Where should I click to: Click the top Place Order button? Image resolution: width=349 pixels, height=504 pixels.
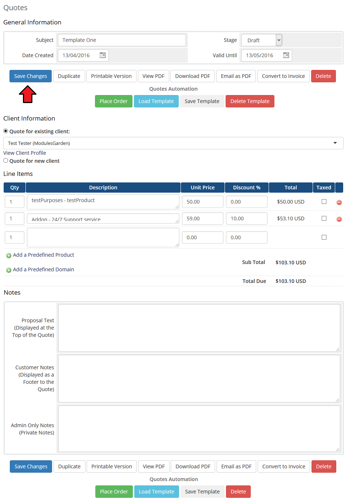click(114, 101)
